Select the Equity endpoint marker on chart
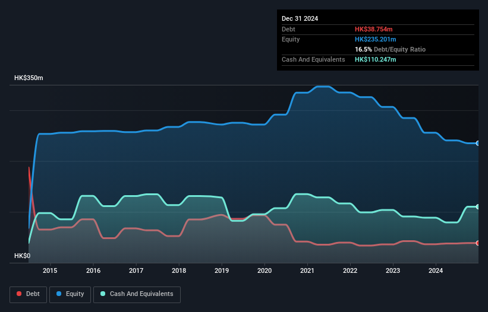Image resolution: width=488 pixels, height=312 pixels. click(478, 143)
